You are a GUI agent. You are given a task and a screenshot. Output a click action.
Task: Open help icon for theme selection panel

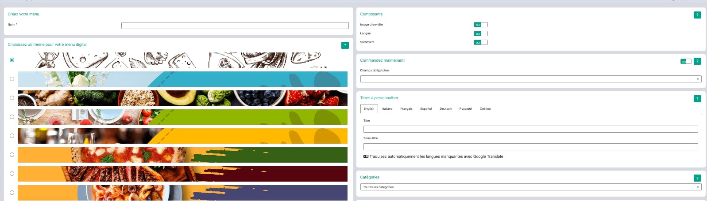coord(345,45)
